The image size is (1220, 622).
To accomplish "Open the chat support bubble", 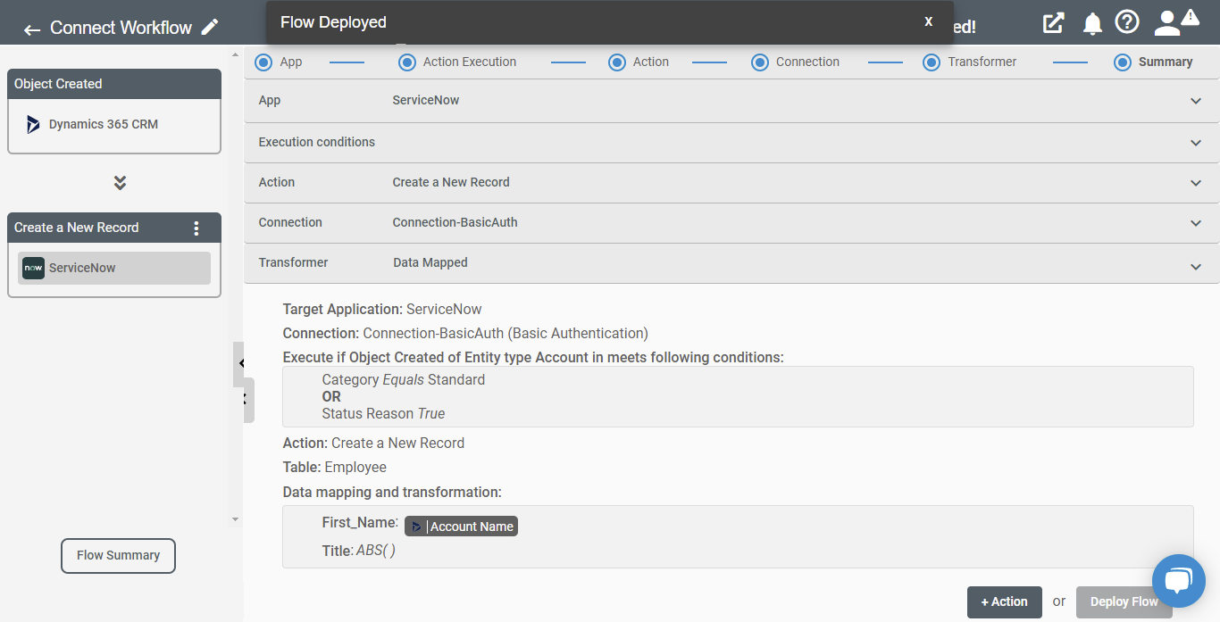I will pos(1179,581).
